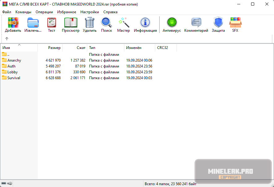This screenshot has width=274, height=187.
Task: Select the Auth folder icon
Action: coord(4,66)
